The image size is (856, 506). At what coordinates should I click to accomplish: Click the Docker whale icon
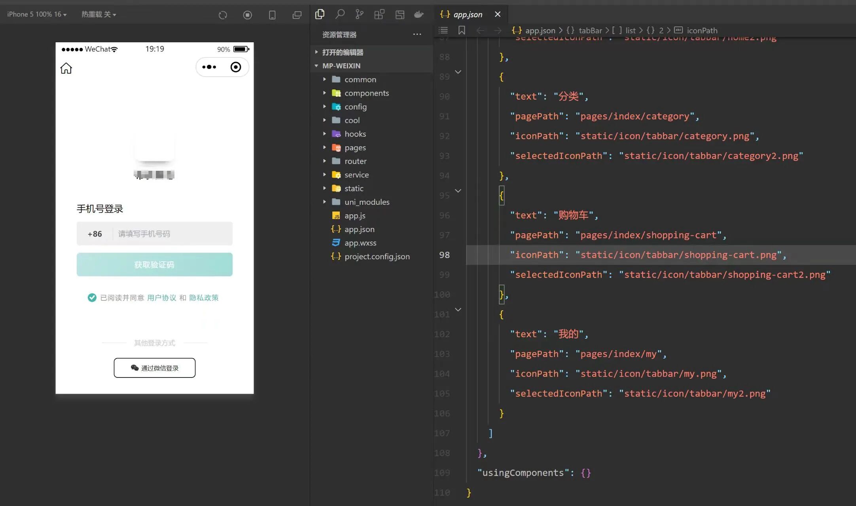[x=419, y=15]
